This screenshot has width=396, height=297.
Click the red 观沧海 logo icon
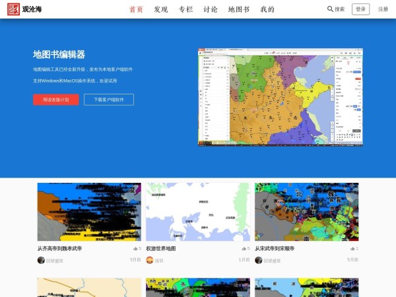point(13,9)
